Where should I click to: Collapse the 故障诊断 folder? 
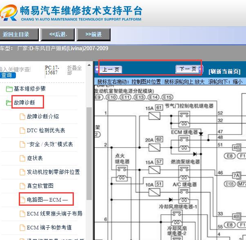click(24, 102)
